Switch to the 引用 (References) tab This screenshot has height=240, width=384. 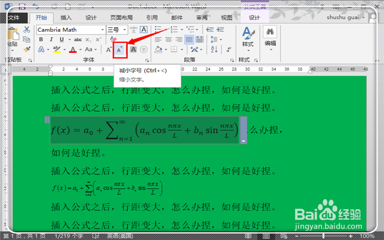click(x=152, y=18)
